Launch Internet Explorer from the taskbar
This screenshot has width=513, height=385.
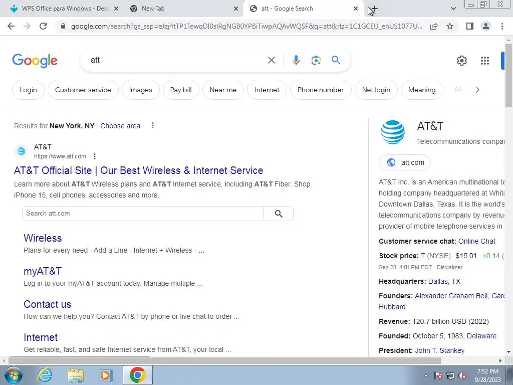coord(45,375)
